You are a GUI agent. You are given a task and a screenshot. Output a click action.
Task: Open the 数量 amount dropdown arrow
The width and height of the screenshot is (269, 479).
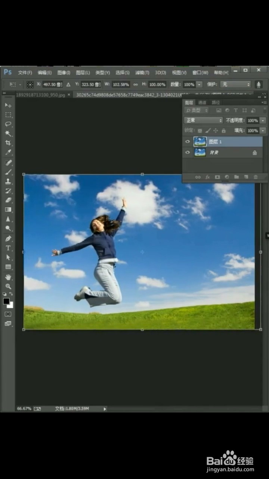(199, 85)
